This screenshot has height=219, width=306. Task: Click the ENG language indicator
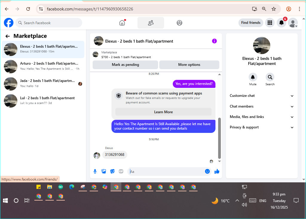pyautogui.click(x=263, y=201)
